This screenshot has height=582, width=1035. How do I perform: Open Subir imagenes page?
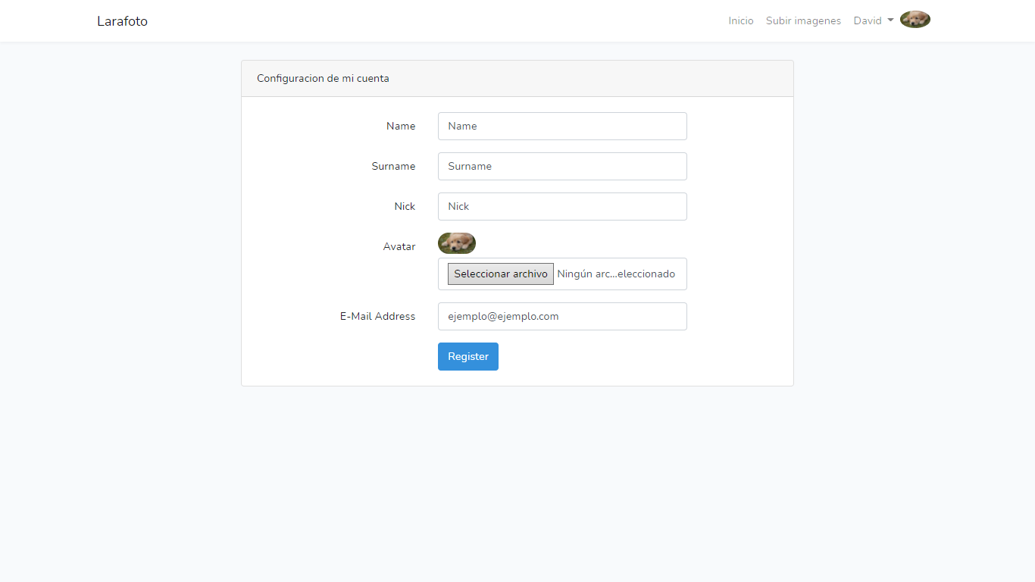pyautogui.click(x=803, y=20)
